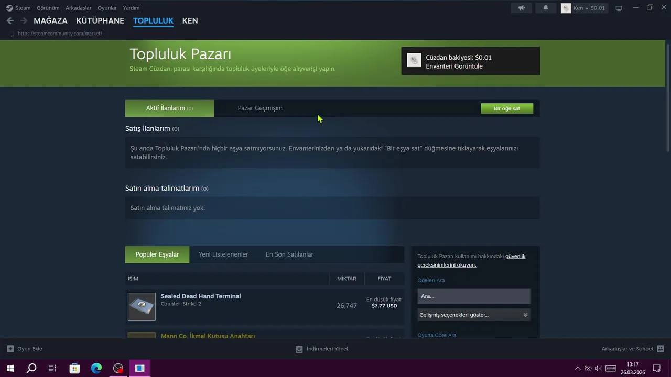Open the Yardım menu
Viewport: 671px width, 377px height.
[131, 8]
